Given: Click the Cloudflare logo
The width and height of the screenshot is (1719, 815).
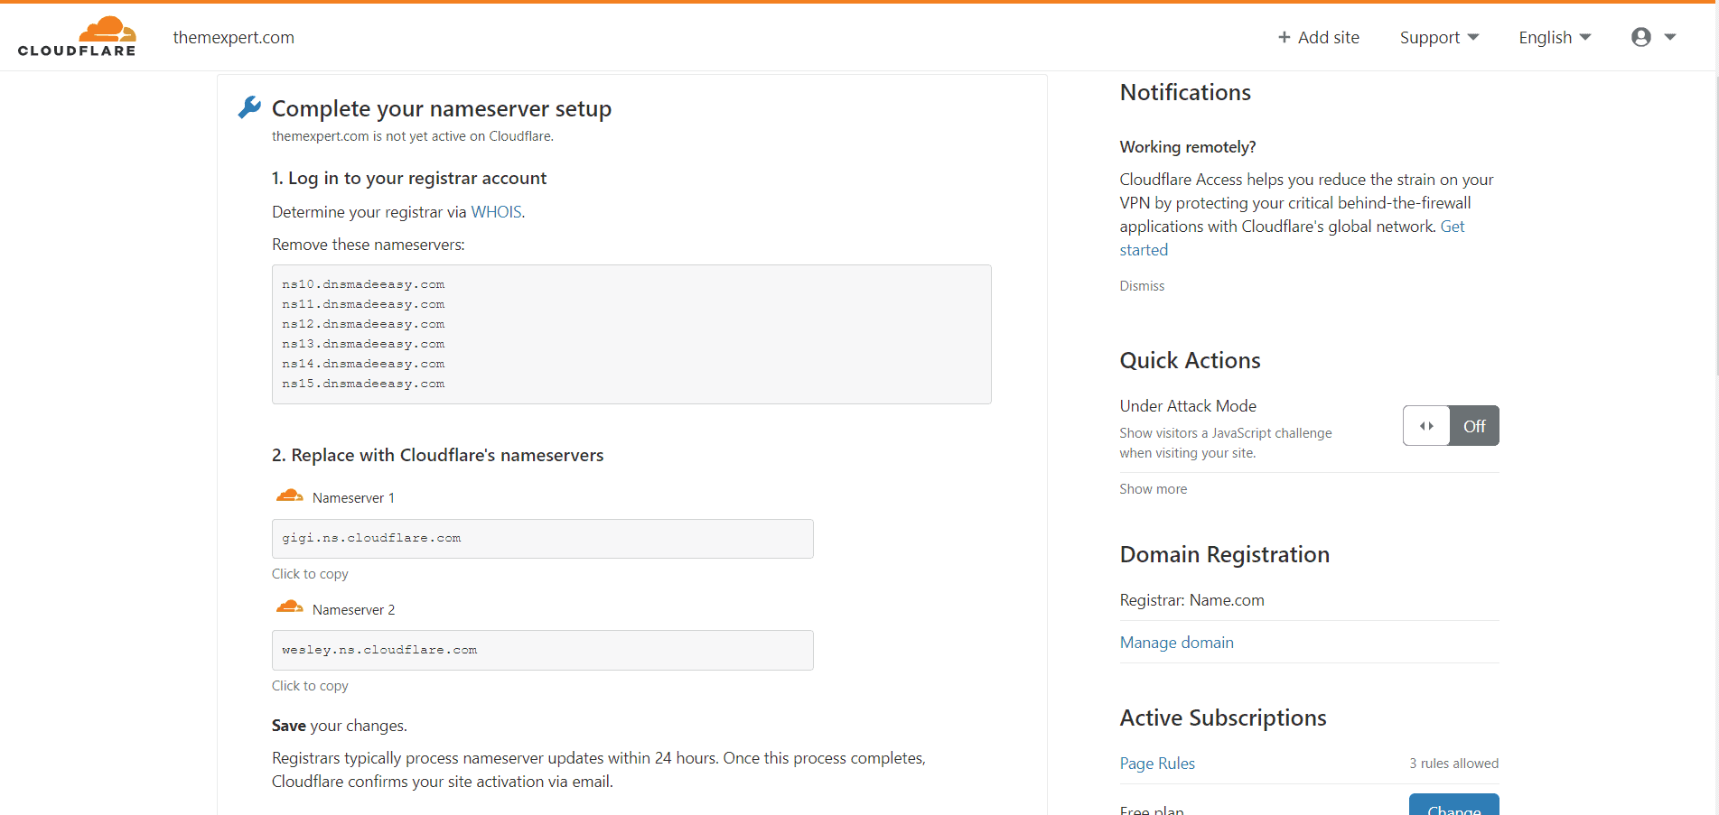Looking at the screenshot, I should click(x=77, y=37).
